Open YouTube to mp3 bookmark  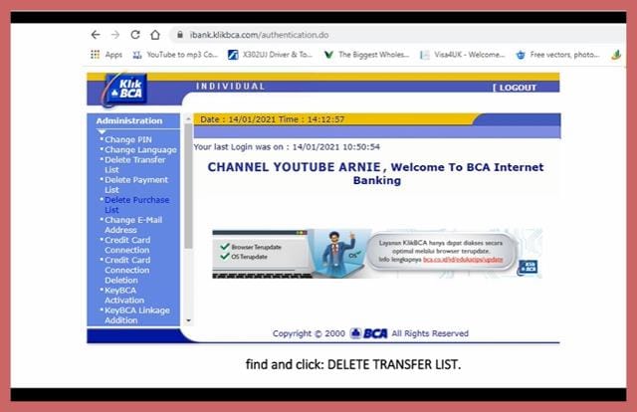click(175, 55)
